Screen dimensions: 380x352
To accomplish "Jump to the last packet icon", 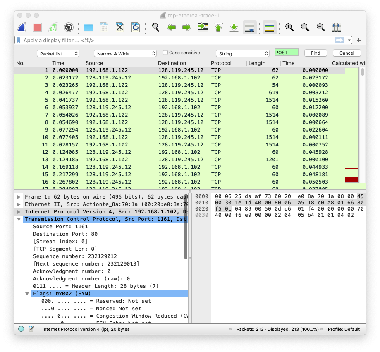I will [x=234, y=27].
